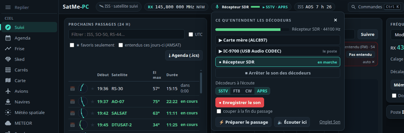Export passes via Agenda (.ics)
The height and width of the screenshot is (133, 404).
[x=184, y=55]
